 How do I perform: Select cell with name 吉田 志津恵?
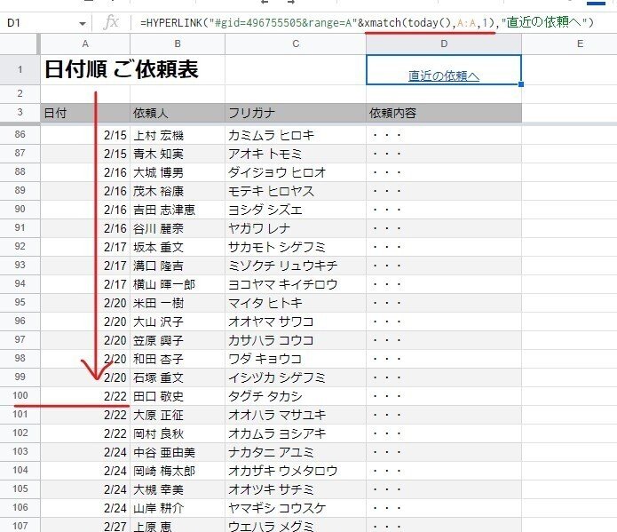178,210
